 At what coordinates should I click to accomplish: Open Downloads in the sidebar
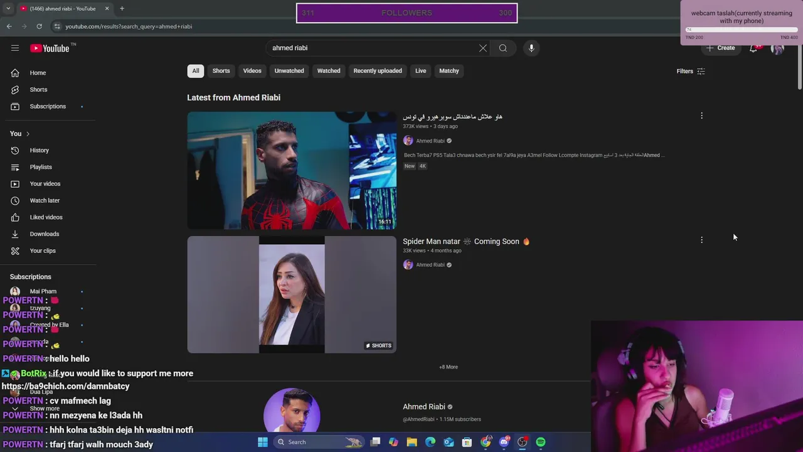[44, 234]
